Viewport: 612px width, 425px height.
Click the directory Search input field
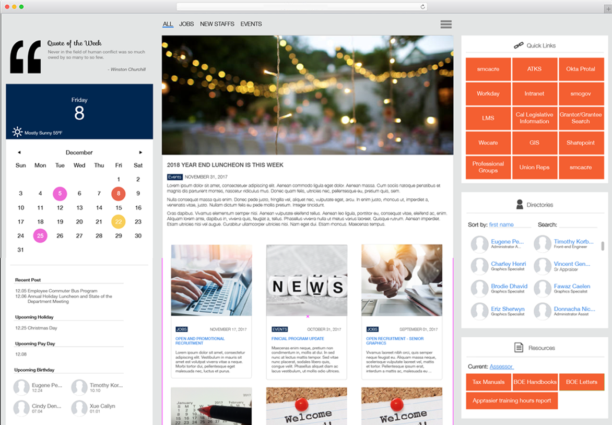578,225
